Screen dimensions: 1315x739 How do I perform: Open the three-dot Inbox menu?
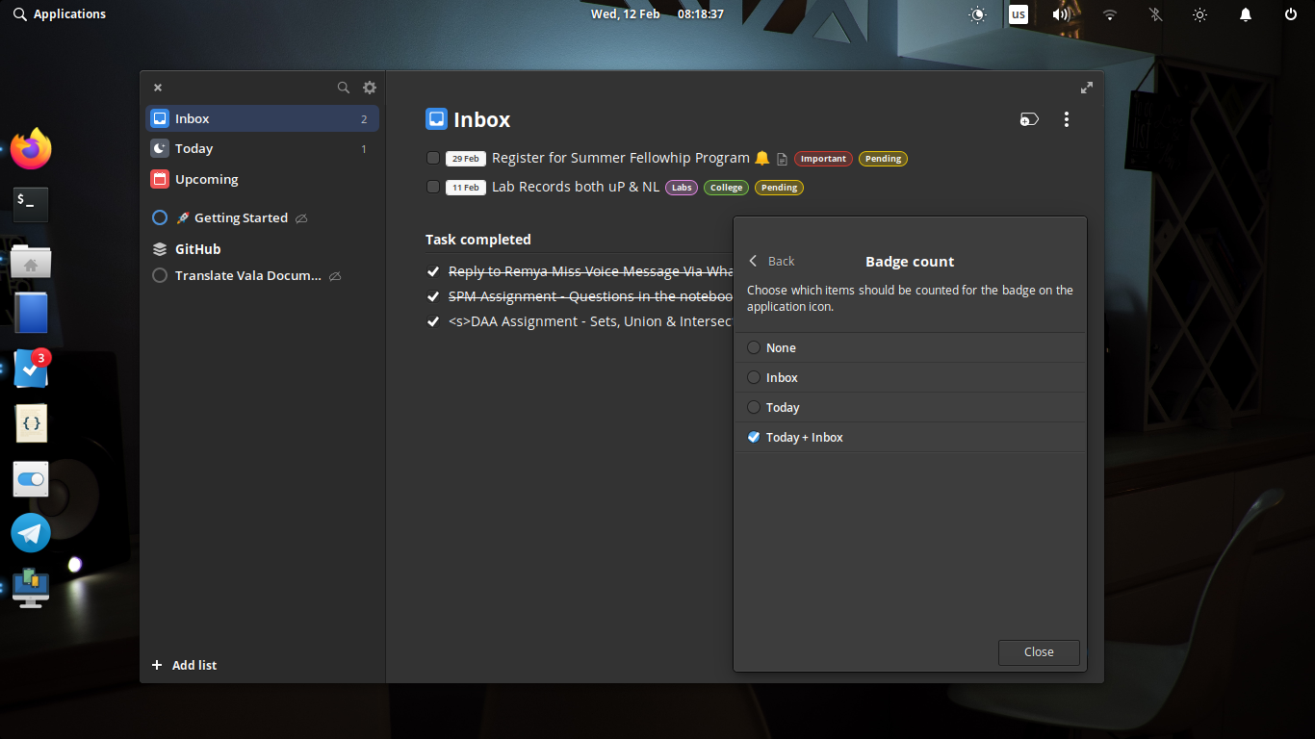pyautogui.click(x=1066, y=119)
